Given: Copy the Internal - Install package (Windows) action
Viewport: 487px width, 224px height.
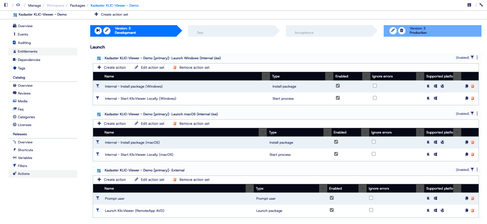Looking at the screenshot, I should pos(467,86).
